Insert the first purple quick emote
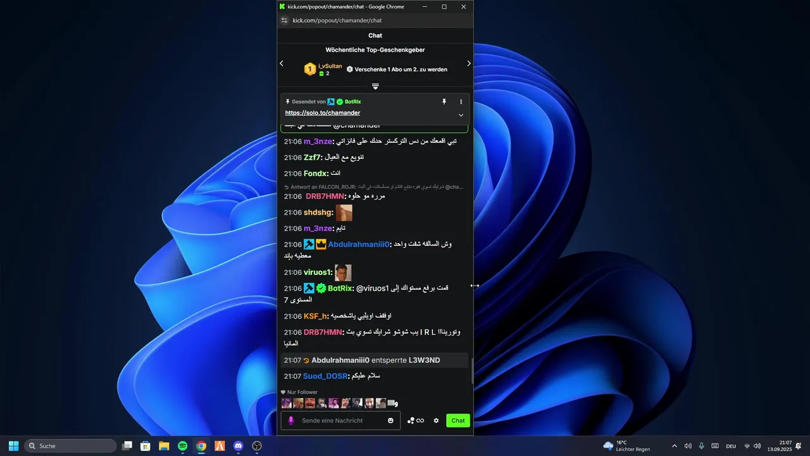 (x=286, y=403)
